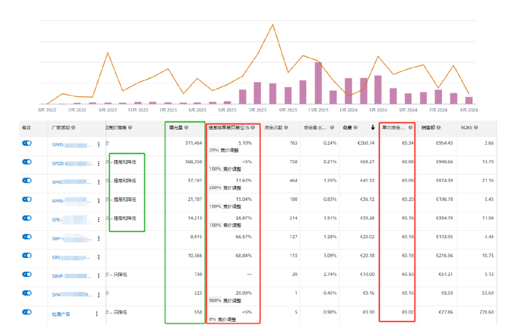Open three-dot menu on last campaign row
The width and height of the screenshot is (507, 330).
click(97, 314)
